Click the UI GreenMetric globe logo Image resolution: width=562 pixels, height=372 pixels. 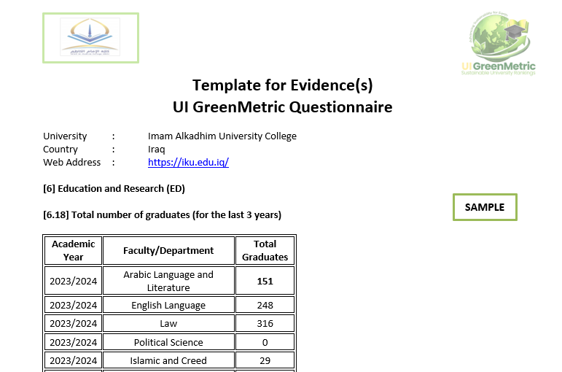pyautogui.click(x=499, y=44)
